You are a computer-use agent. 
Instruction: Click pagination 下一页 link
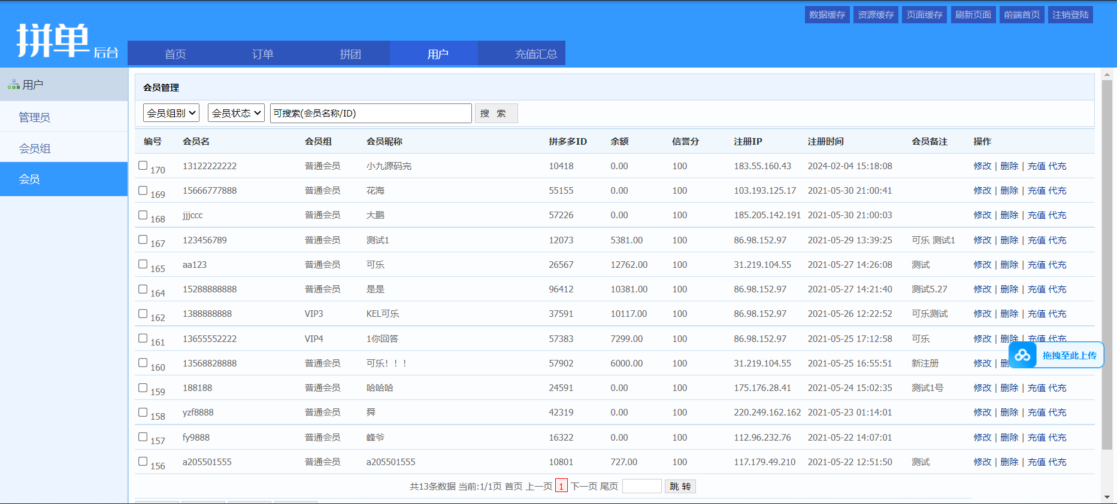[x=584, y=487]
